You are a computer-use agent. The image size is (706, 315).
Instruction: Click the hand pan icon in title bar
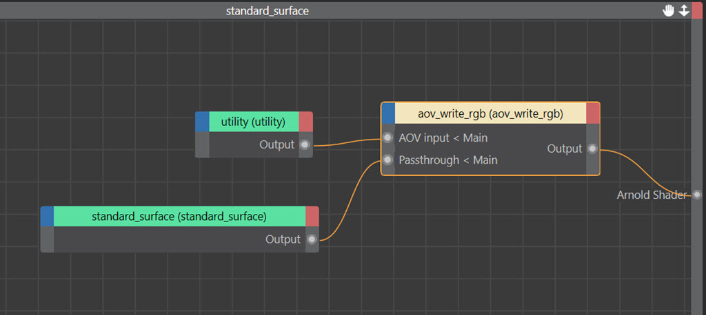669,11
